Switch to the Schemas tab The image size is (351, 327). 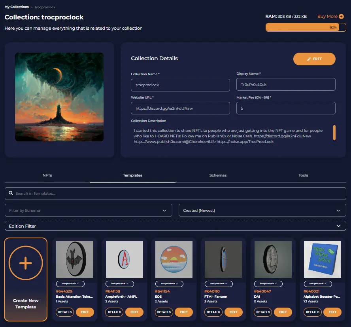click(218, 175)
